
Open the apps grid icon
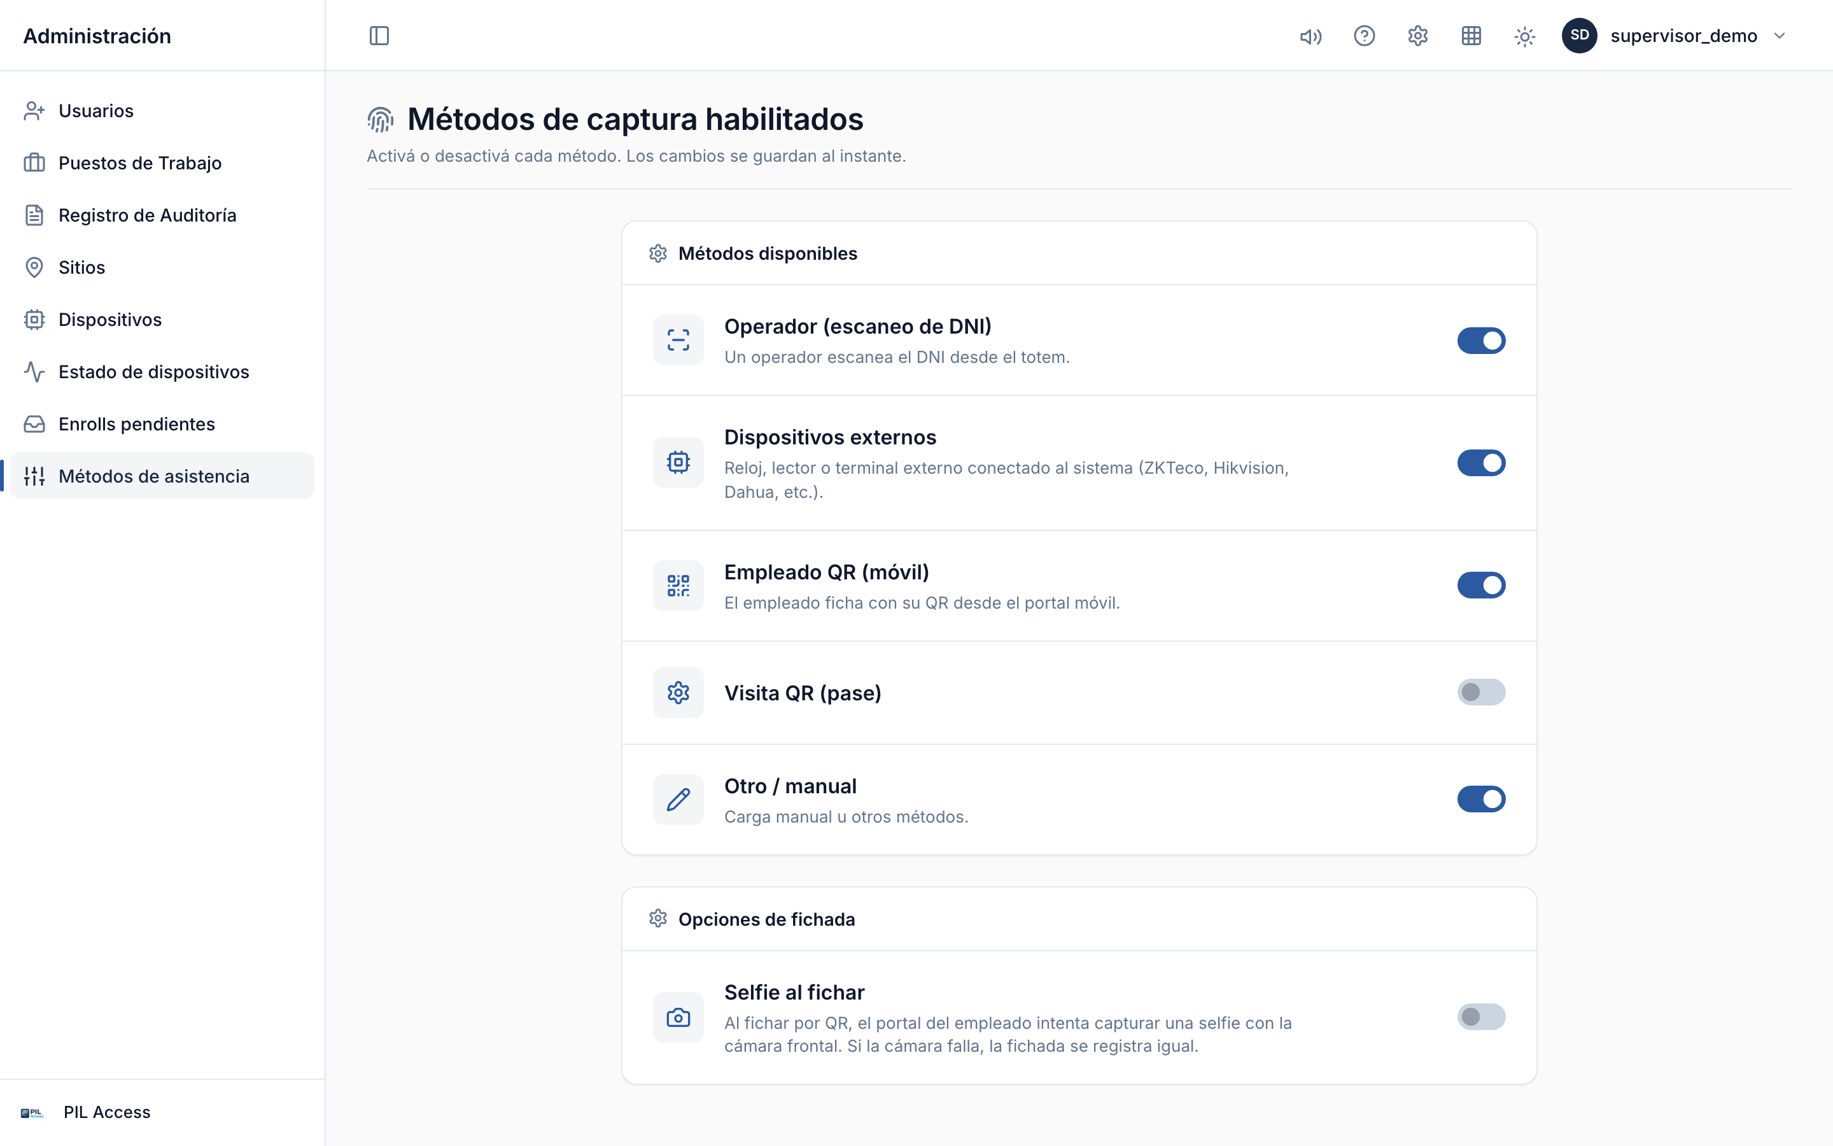tap(1471, 36)
